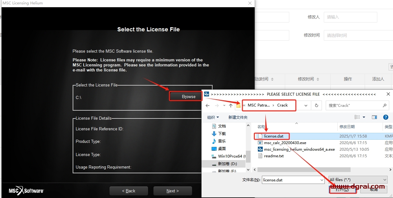The width and height of the screenshot is (393, 198).
Task: Go back with the Back button
Action: 129,191
